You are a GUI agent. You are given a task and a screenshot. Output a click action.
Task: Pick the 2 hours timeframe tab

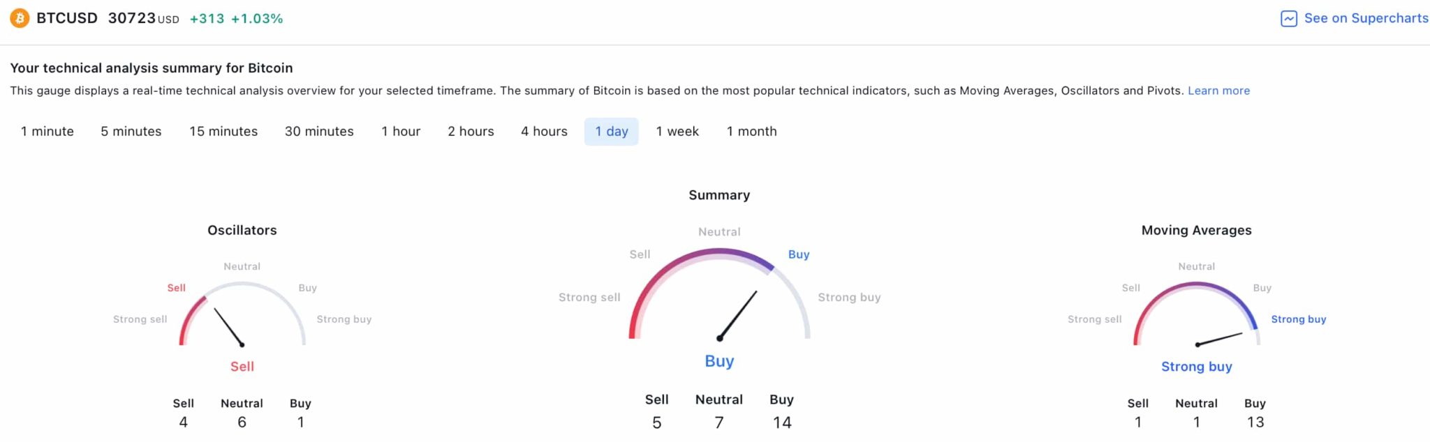(471, 131)
